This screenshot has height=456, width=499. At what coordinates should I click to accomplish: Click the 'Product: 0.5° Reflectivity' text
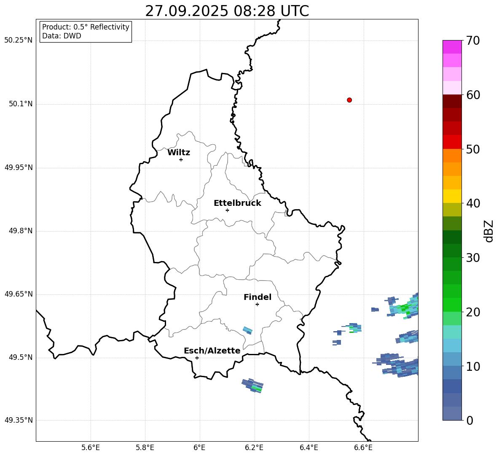click(x=86, y=27)
